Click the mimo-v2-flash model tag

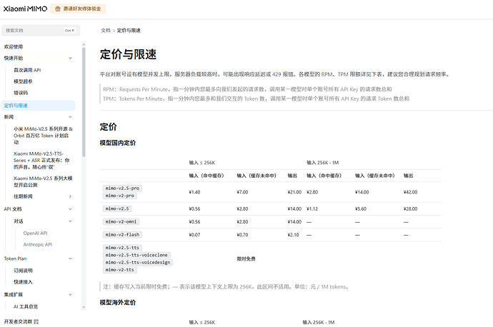[122, 235]
